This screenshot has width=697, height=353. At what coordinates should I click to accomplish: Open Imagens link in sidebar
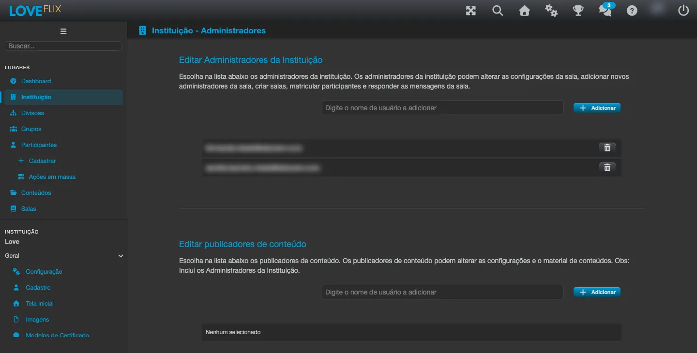pyautogui.click(x=37, y=320)
